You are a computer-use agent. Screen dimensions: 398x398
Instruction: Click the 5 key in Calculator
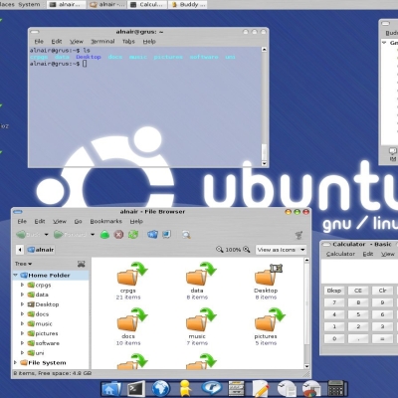(358, 314)
